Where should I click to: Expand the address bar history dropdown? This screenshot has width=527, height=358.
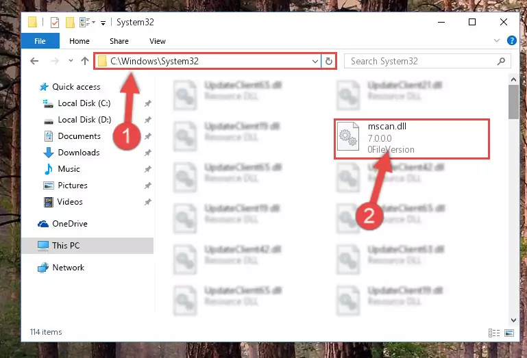pyautogui.click(x=315, y=61)
